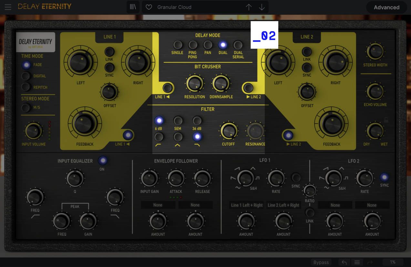The image size is (411, 267).
Task: Select Pan delay mode
Action: [208, 45]
